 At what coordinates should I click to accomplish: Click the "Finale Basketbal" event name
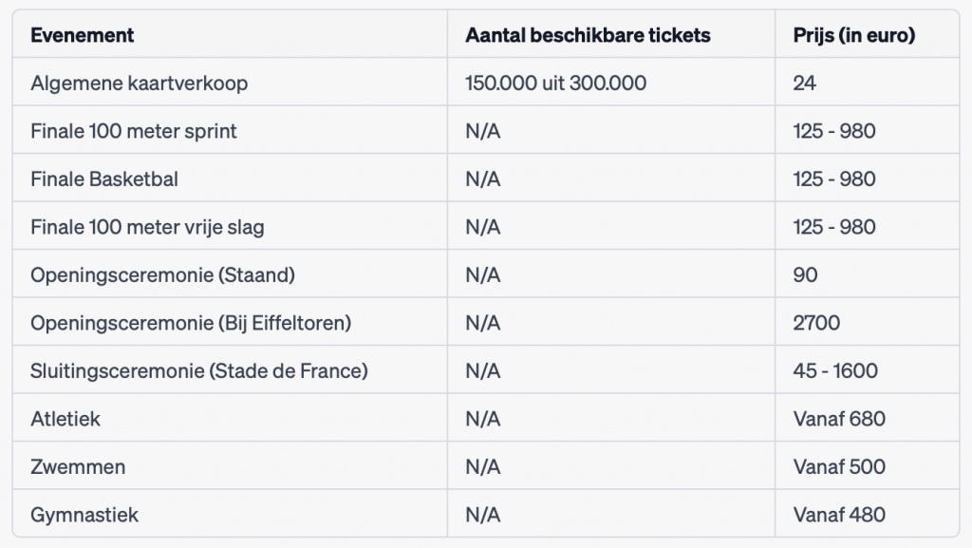click(104, 180)
